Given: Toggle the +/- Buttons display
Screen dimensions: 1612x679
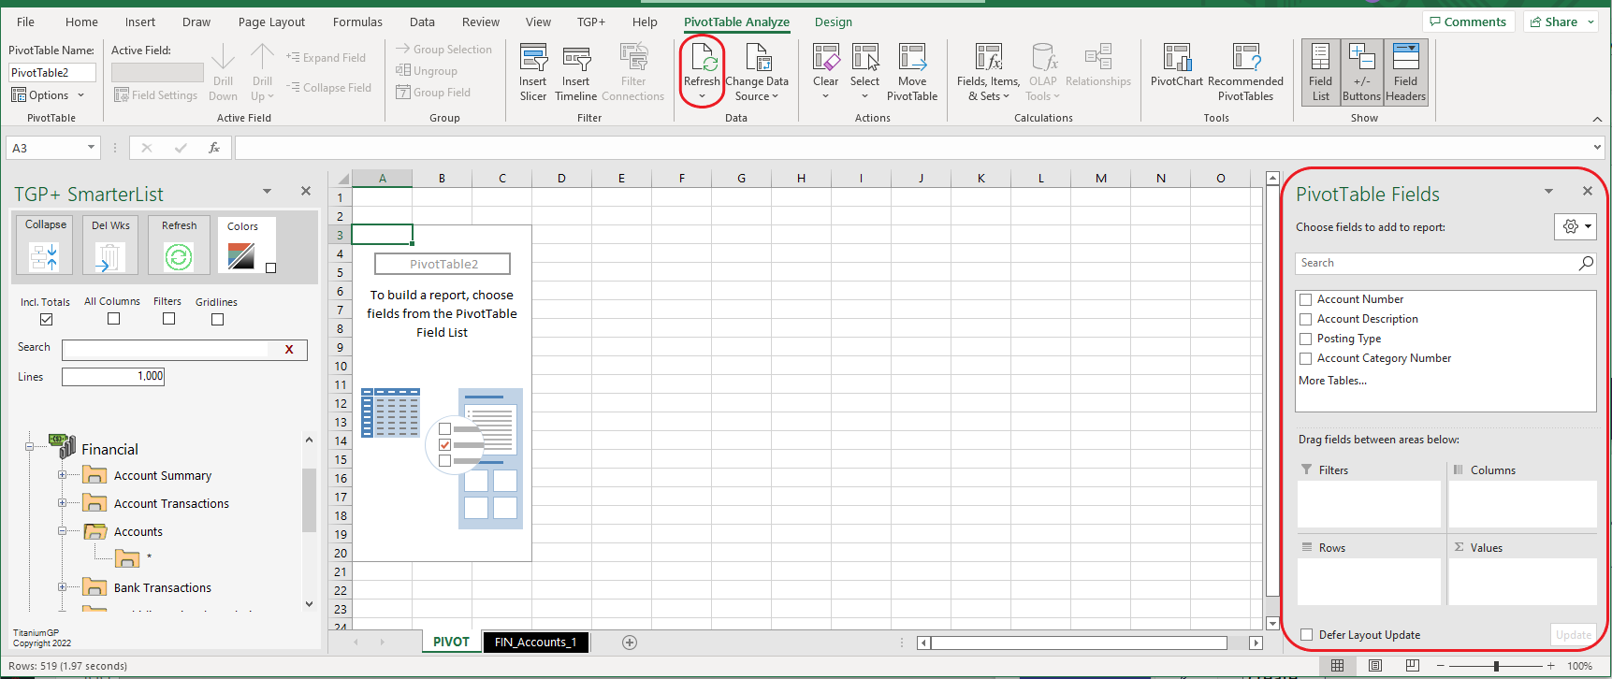Looking at the screenshot, I should [1361, 72].
